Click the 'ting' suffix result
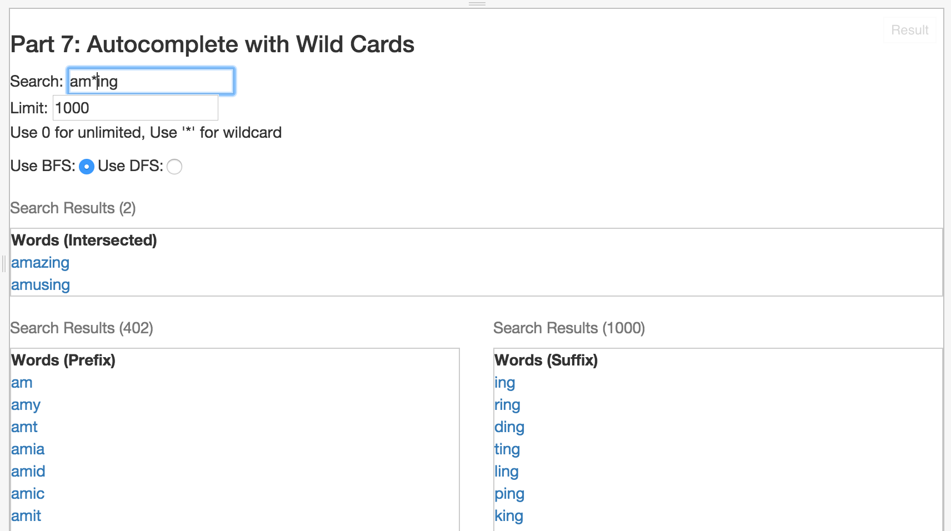The image size is (951, 531). pos(507,449)
